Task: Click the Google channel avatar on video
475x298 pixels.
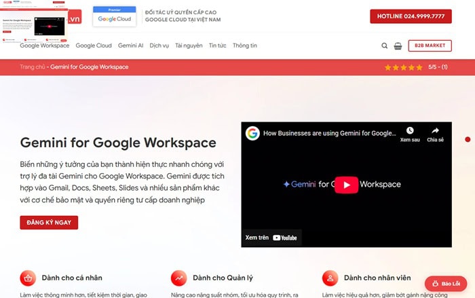Action: (x=252, y=134)
